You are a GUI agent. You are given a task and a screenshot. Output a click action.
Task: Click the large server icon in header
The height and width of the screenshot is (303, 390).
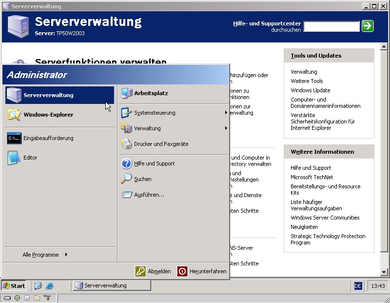click(18, 26)
